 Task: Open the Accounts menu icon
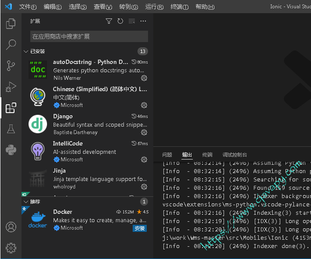click(11, 227)
